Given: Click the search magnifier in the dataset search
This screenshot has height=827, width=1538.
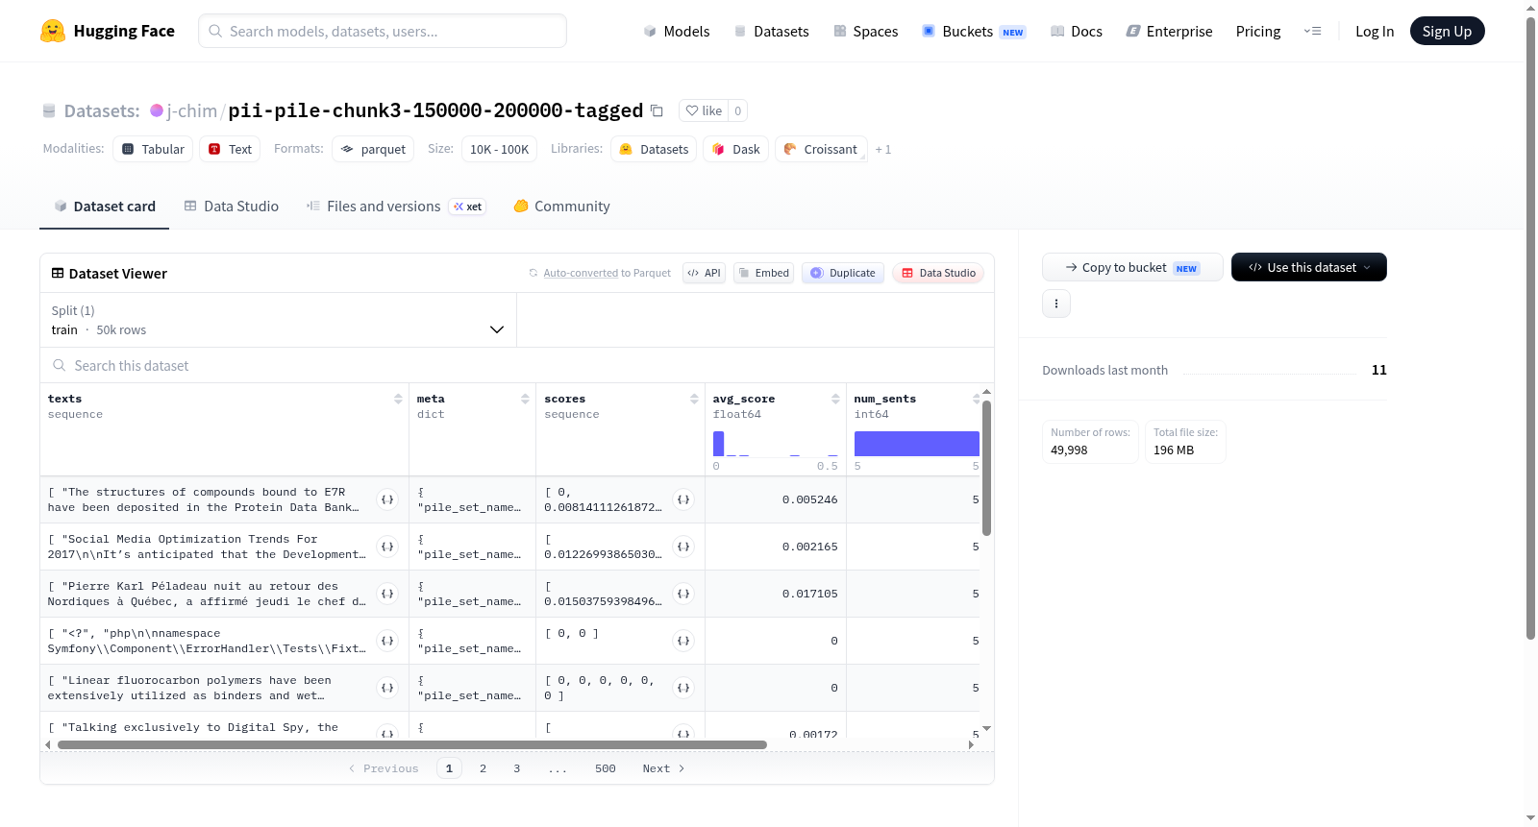Looking at the screenshot, I should pyautogui.click(x=60, y=365).
